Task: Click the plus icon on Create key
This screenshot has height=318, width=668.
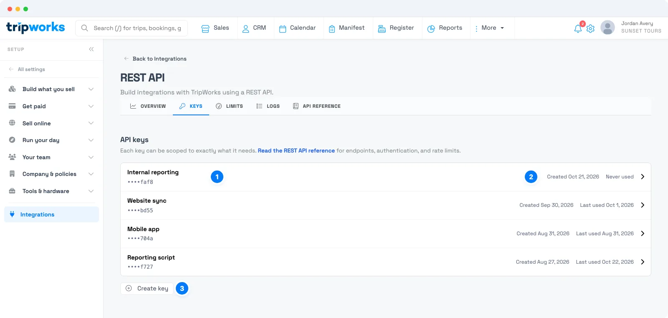Action: [129, 288]
